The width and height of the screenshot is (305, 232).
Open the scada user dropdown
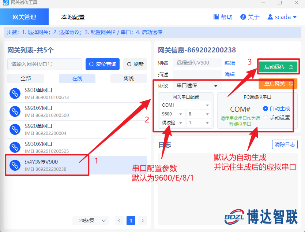click(x=282, y=17)
